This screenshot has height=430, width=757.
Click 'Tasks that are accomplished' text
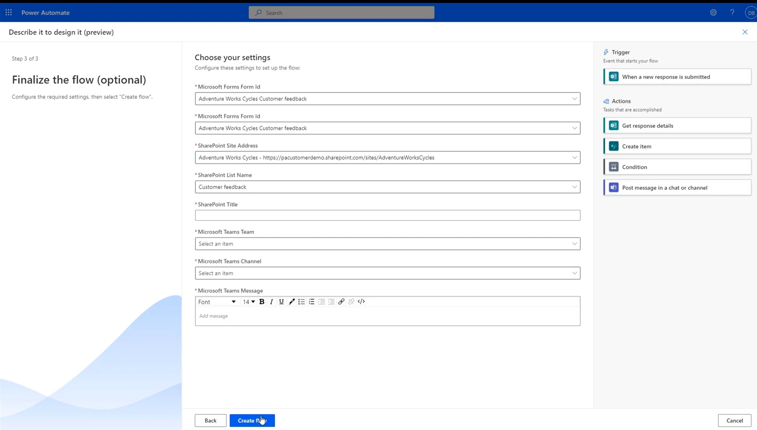632,110
